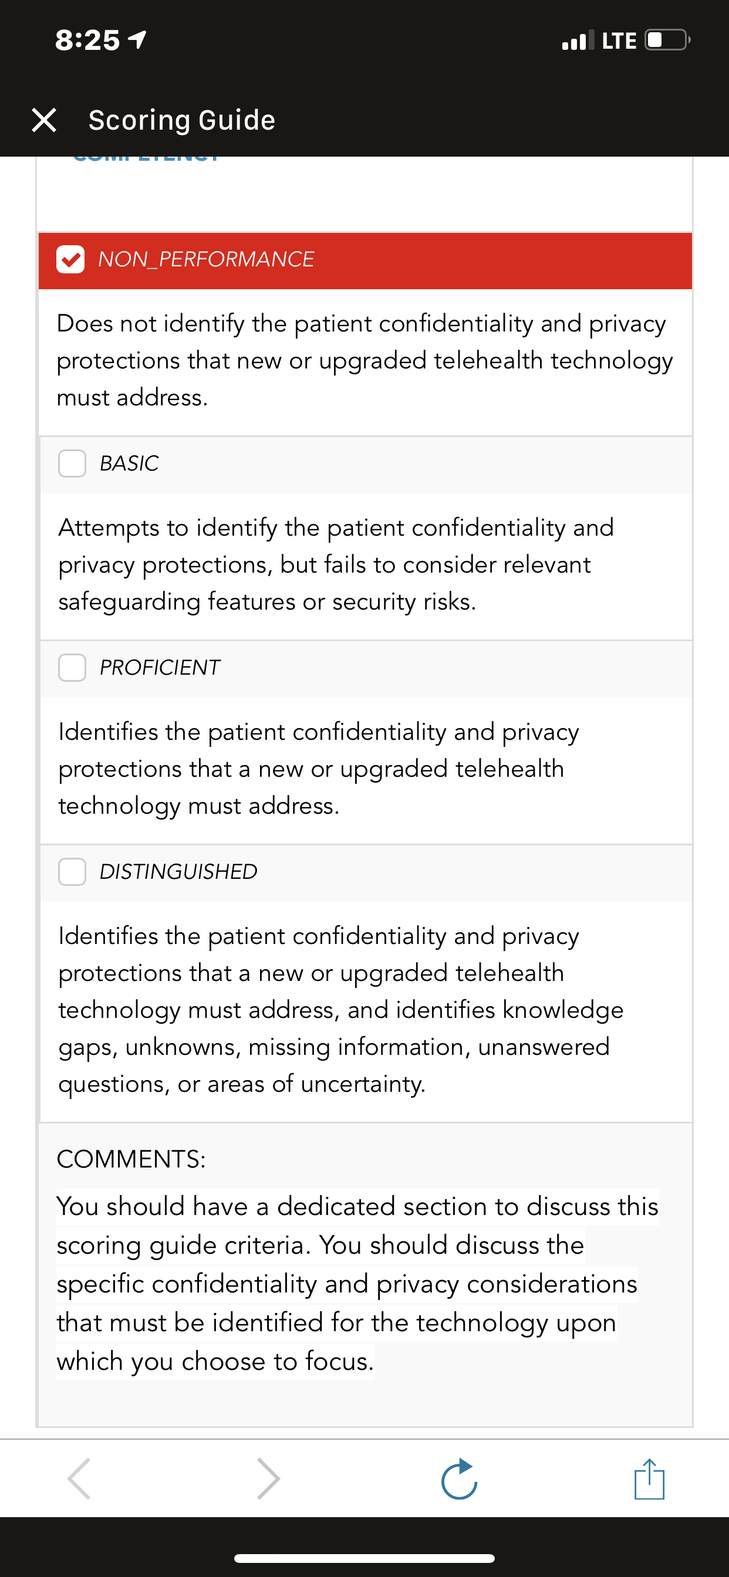Tap the PROFICIENT level label
The width and height of the screenshot is (729, 1577).
[x=160, y=667]
